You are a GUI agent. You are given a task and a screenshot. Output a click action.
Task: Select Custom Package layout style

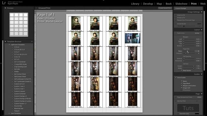coord(180,8)
